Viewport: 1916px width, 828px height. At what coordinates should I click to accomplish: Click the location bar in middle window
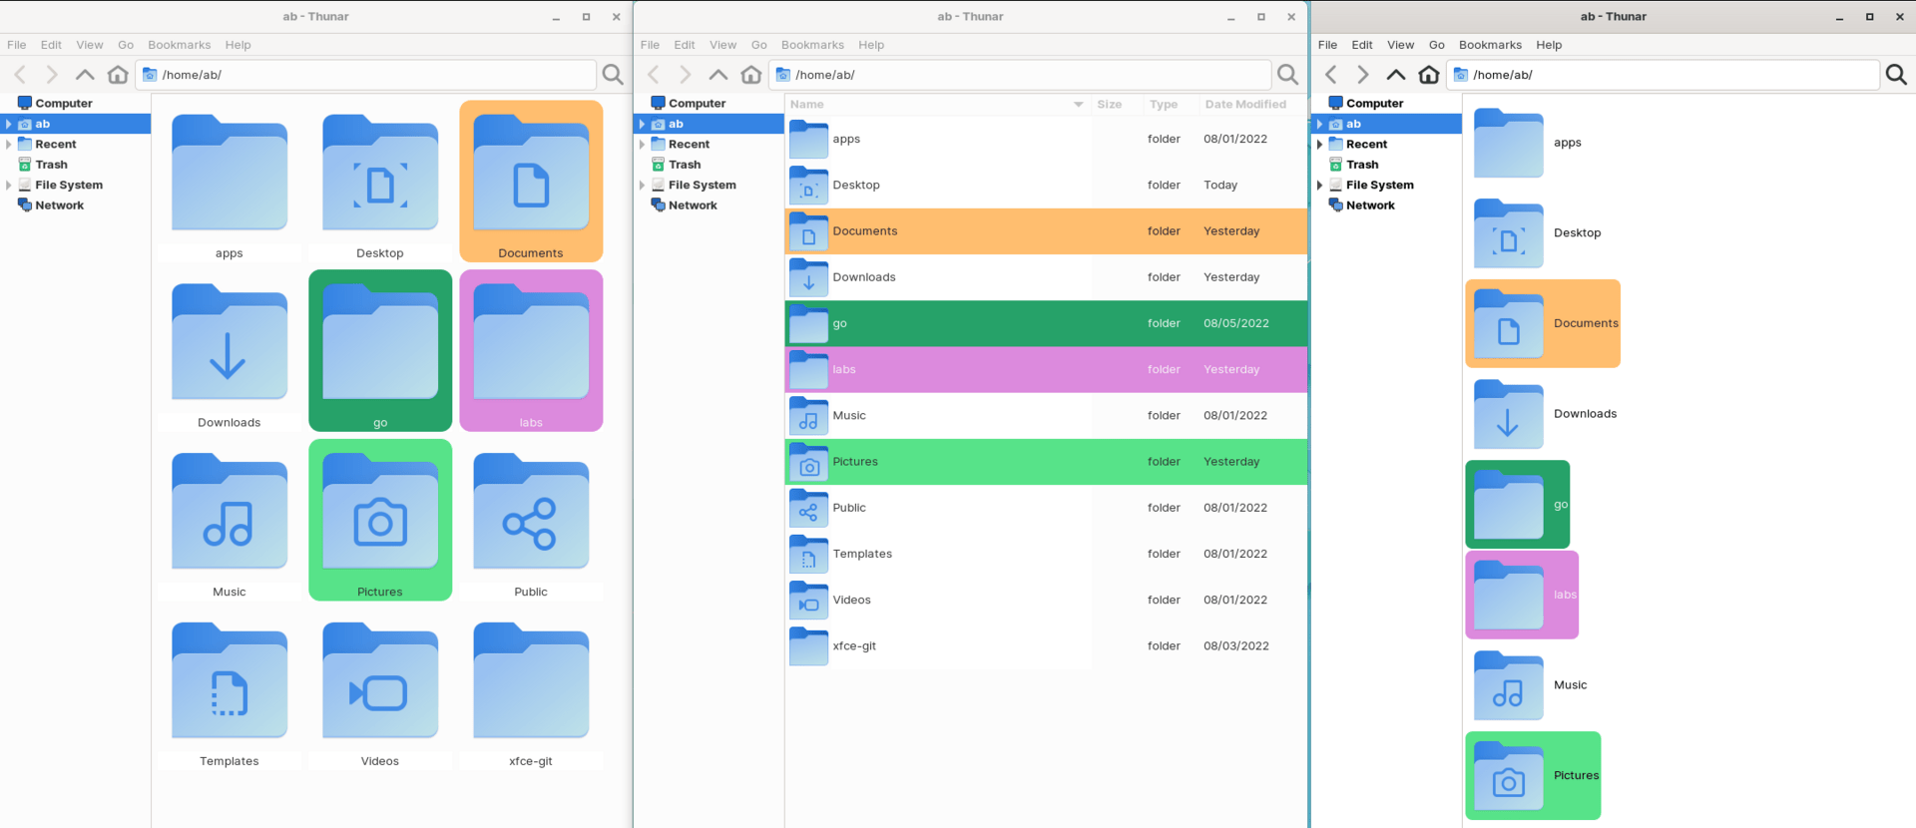[x=1020, y=75]
